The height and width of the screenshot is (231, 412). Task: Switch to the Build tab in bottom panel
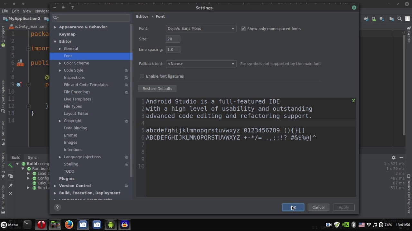(16, 157)
